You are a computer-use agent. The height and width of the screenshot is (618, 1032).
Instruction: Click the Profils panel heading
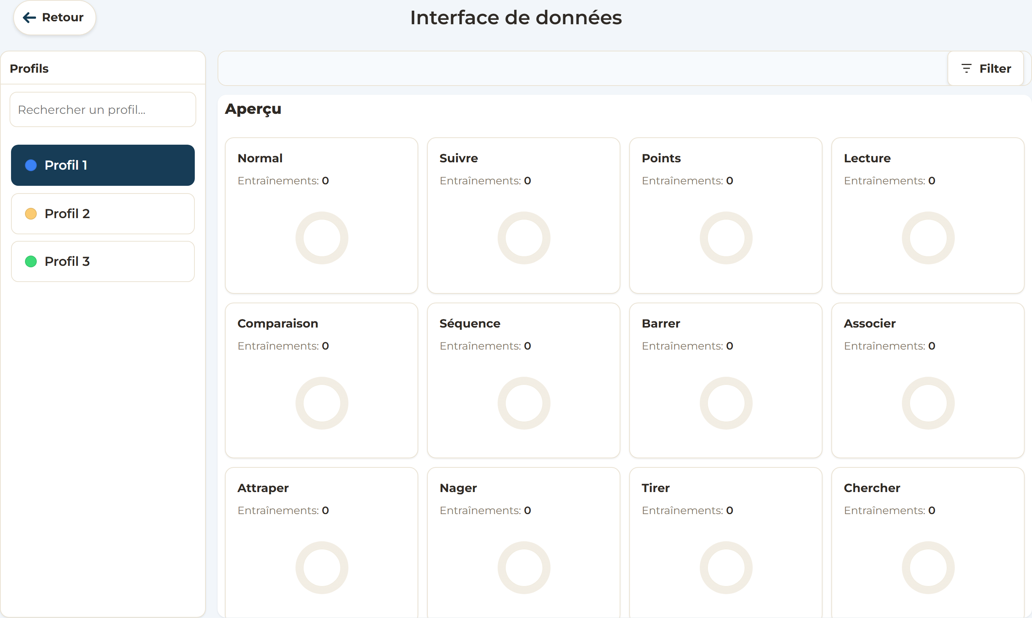29,69
